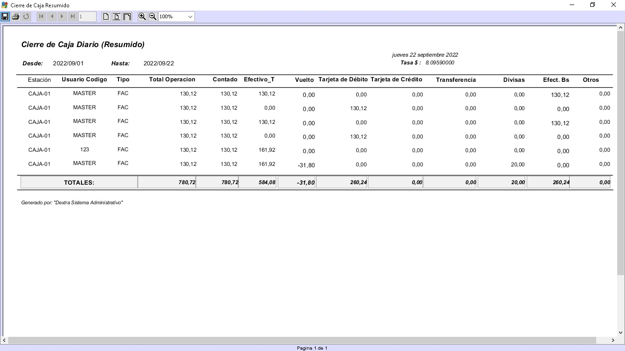Viewport: 625px width, 351px height.
Task: Click the total Vuelto -31,80 in totals row
Action: [x=306, y=183]
